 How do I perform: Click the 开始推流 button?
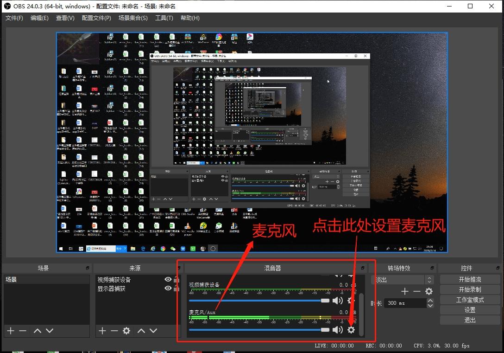(470, 279)
